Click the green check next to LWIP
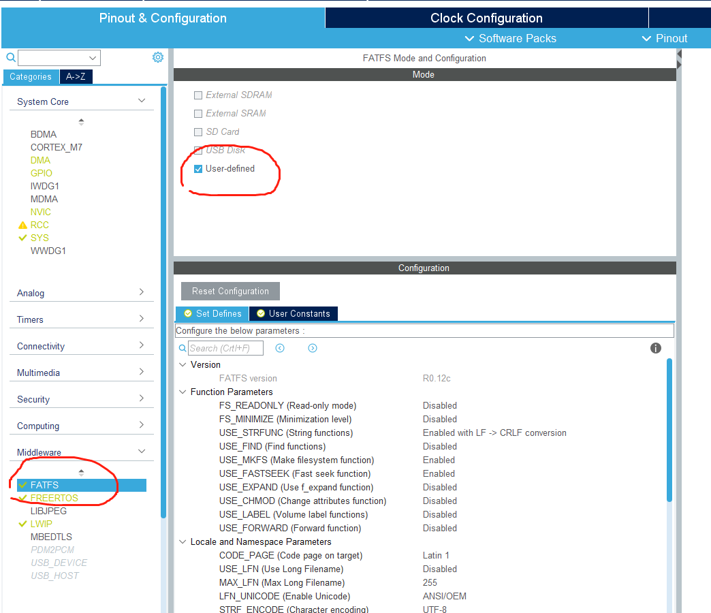 pos(22,524)
